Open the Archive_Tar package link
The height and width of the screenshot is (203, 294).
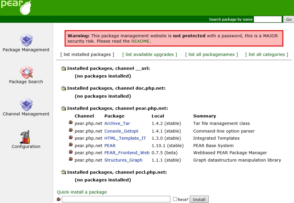tap(117, 123)
